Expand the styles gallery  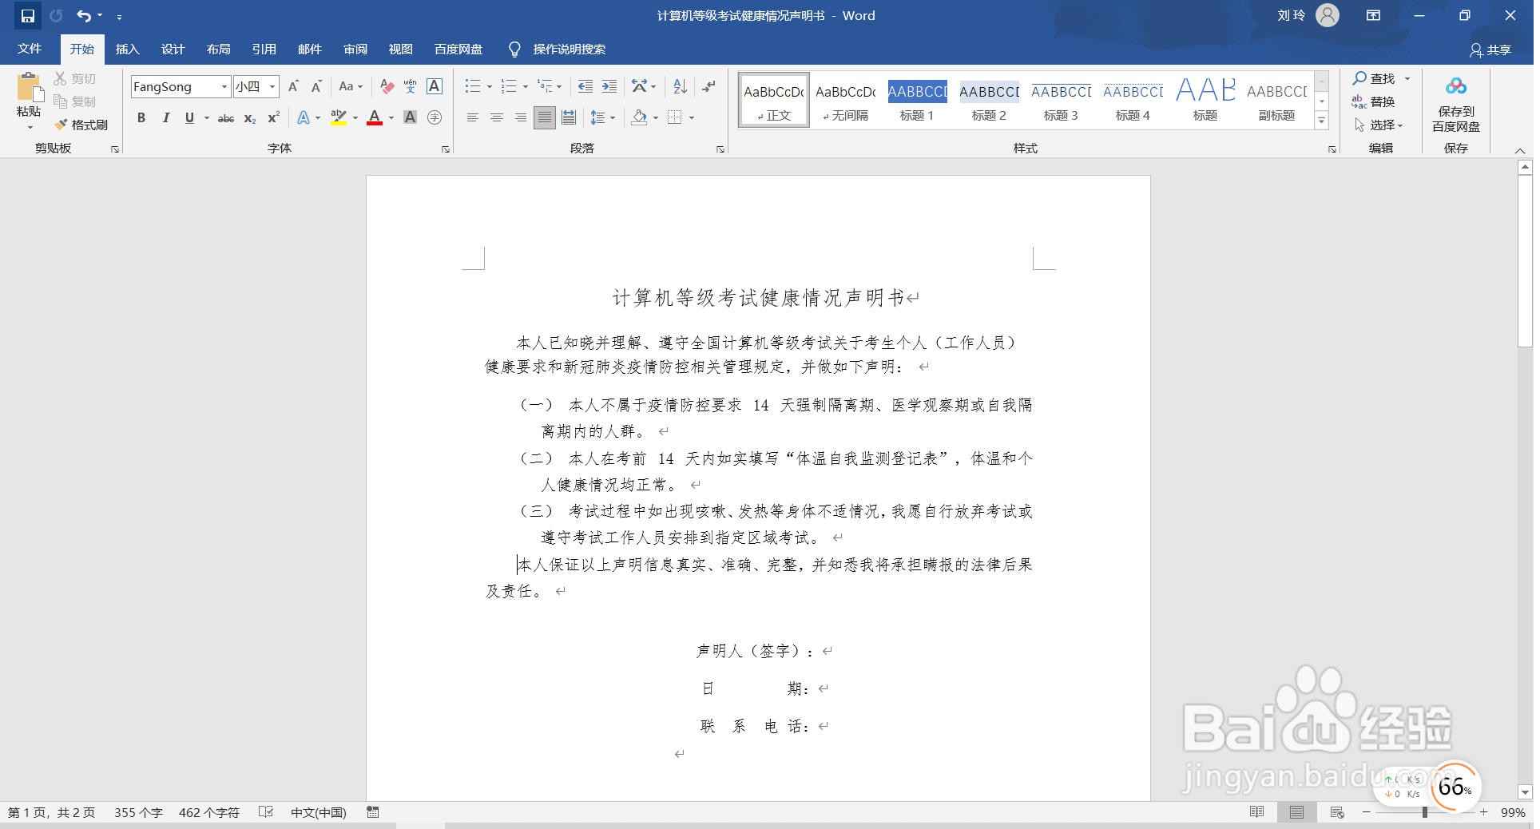click(1322, 121)
